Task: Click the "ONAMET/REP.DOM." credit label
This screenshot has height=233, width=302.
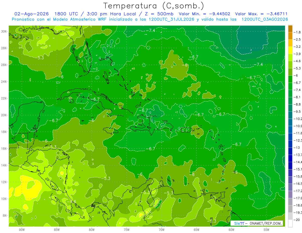Action: (266, 223)
